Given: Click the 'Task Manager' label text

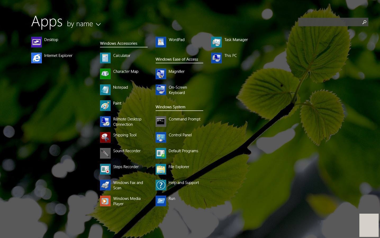Looking at the screenshot, I should click(x=236, y=40).
